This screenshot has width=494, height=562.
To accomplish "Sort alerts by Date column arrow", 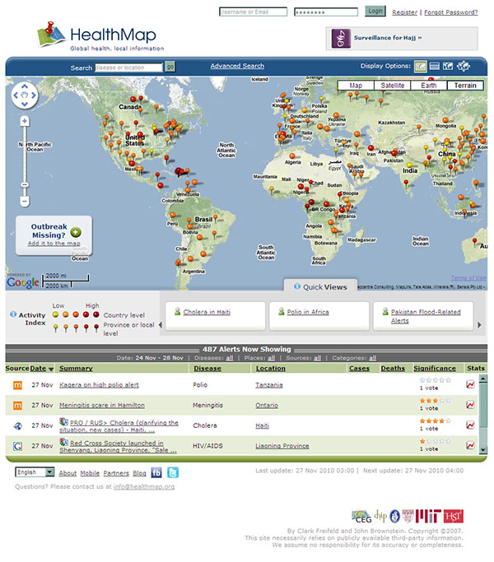I will tap(51, 369).
